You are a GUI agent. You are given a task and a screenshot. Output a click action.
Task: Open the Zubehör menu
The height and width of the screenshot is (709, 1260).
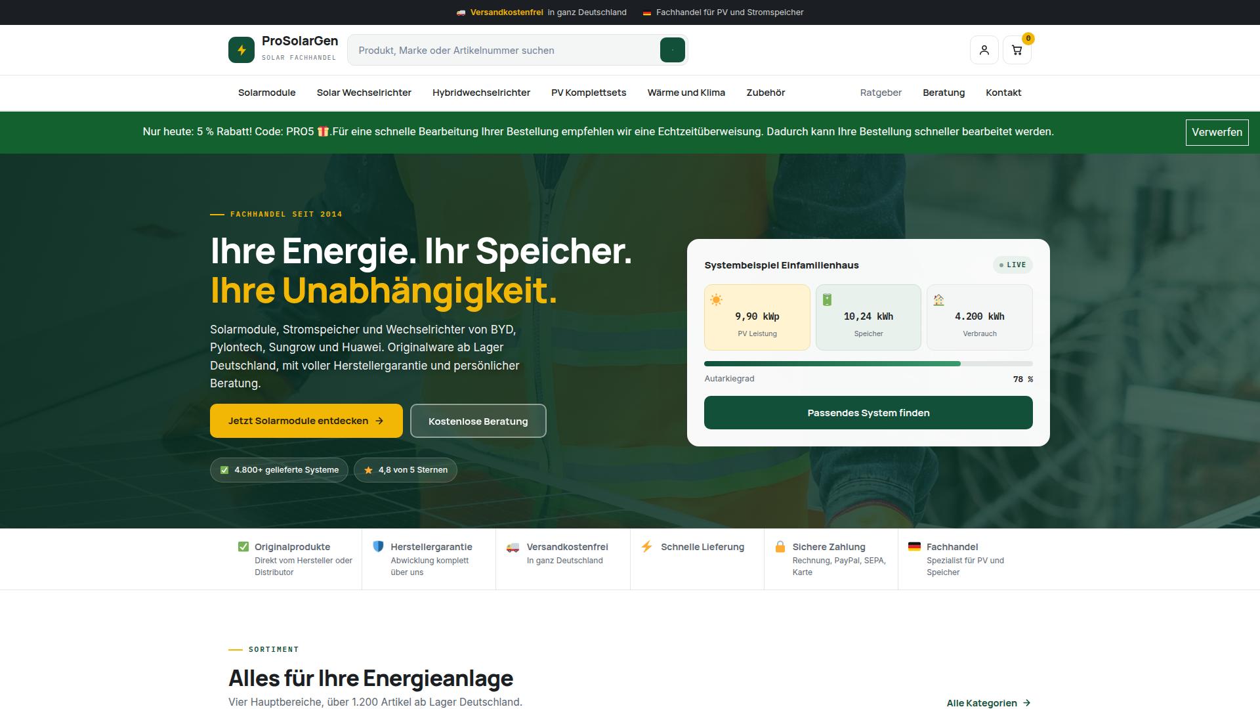point(765,93)
